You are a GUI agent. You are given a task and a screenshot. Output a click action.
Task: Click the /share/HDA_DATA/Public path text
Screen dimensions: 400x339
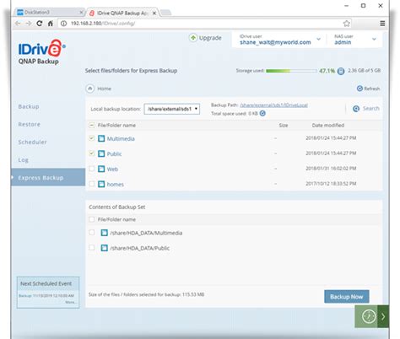coord(140,248)
